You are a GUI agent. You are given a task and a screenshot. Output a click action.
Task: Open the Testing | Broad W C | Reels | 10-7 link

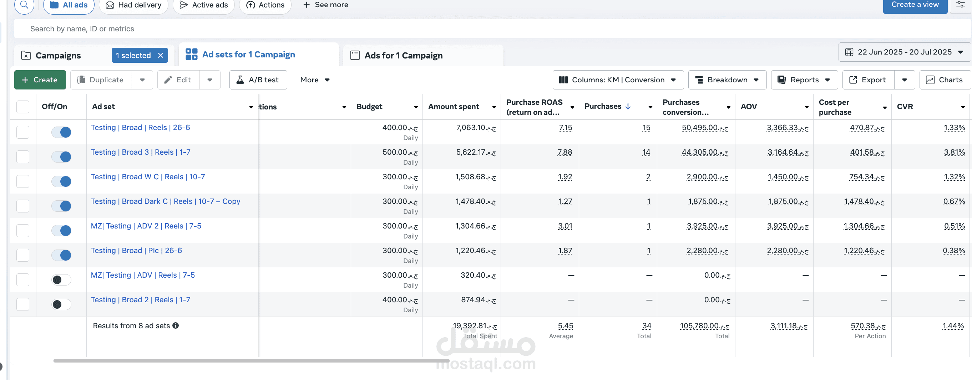[x=148, y=177]
